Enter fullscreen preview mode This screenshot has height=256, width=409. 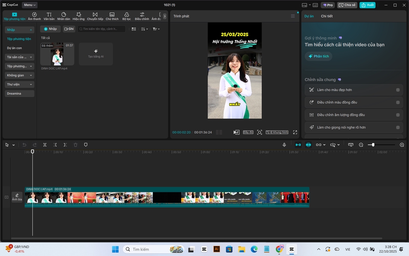coord(295,132)
